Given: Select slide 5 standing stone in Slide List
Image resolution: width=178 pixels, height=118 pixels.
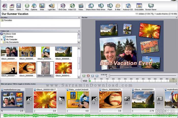Looking at the screenshot, I should coord(143,100).
